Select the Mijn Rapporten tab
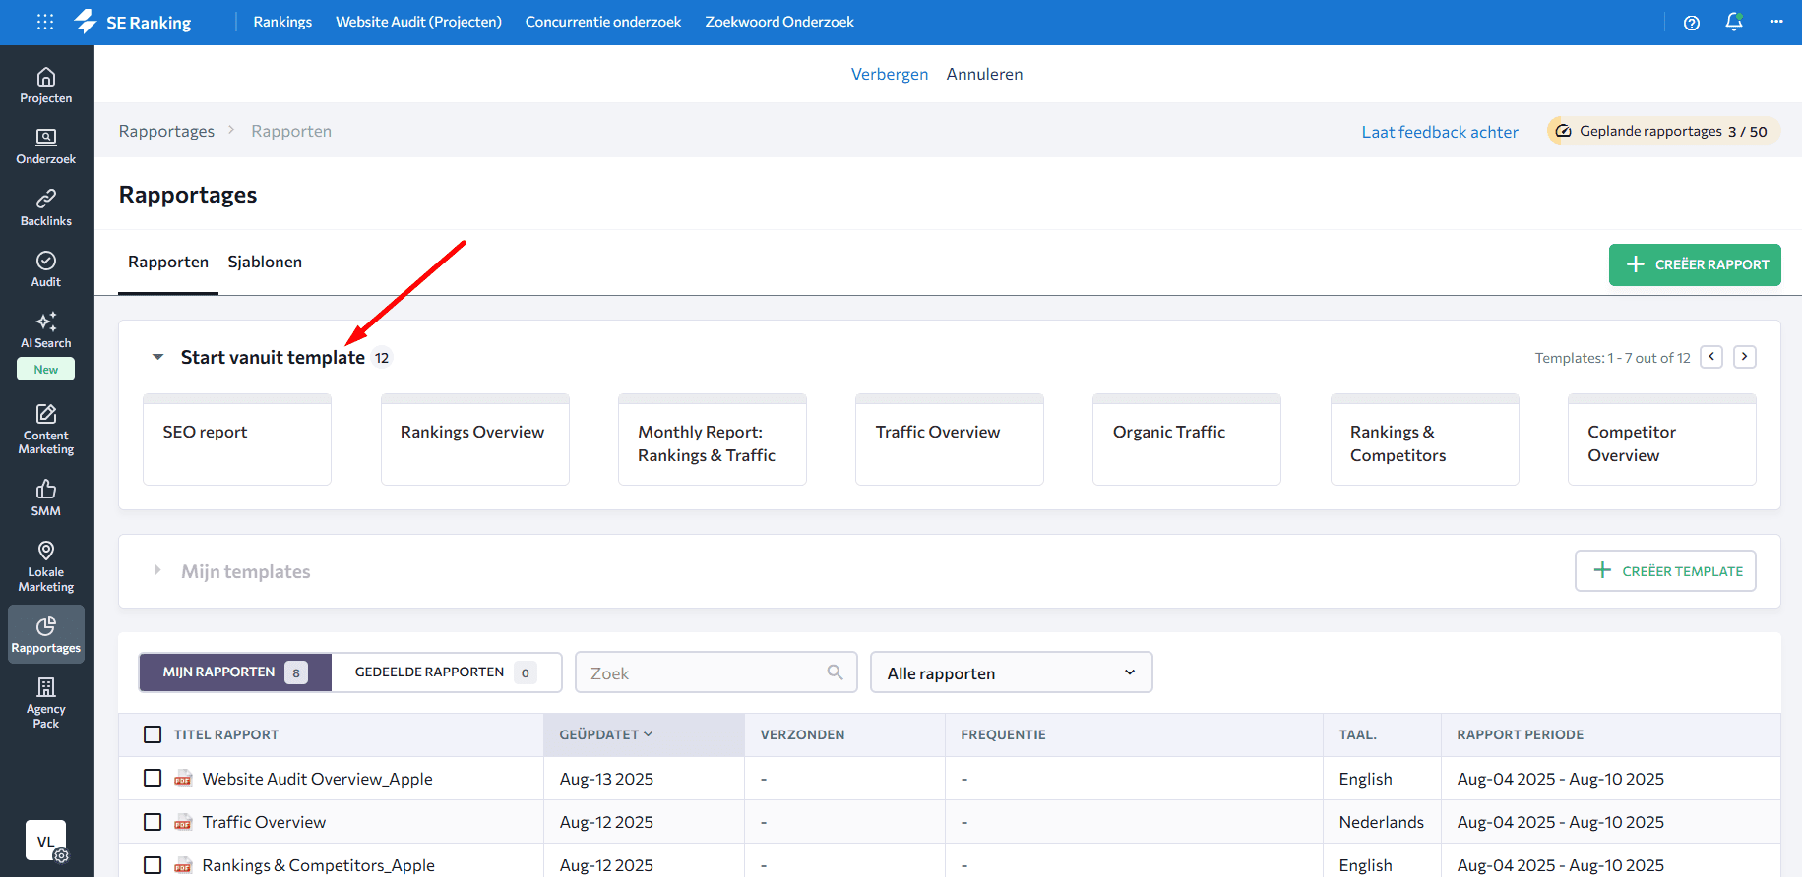The height and width of the screenshot is (877, 1802). (235, 672)
